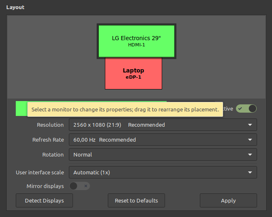
Task: Click the partially hidden Active label
Action: pyautogui.click(x=228, y=108)
